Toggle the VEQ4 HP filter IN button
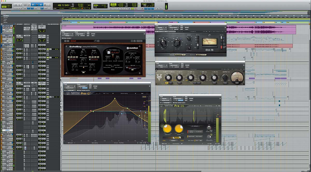Screen dimensions: 311x172 coord(167,83)
